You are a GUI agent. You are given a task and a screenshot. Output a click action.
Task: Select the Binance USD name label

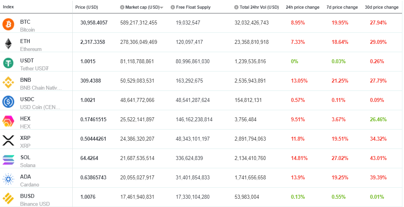coord(35,204)
